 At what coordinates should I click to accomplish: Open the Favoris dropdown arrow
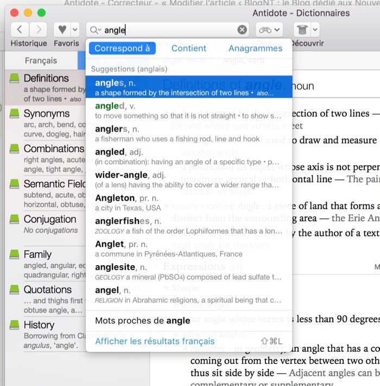(x=75, y=30)
